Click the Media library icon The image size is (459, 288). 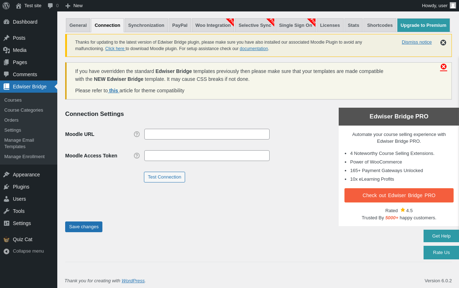pos(6,50)
